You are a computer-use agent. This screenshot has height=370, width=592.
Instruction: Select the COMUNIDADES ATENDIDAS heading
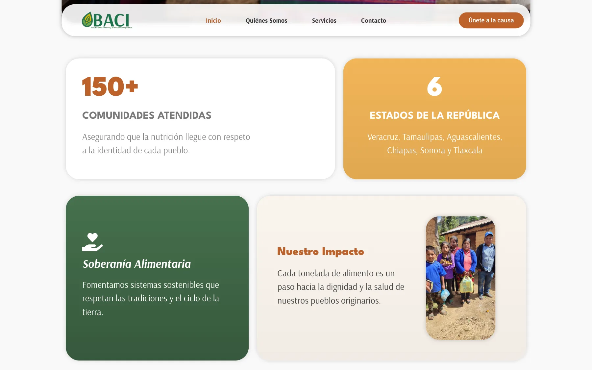[x=147, y=115]
